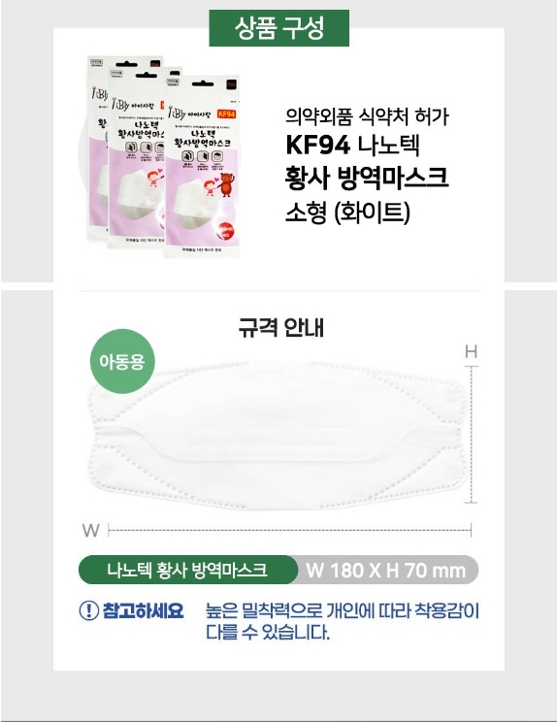Click the W 180 X H 70 mm size label

(386, 570)
